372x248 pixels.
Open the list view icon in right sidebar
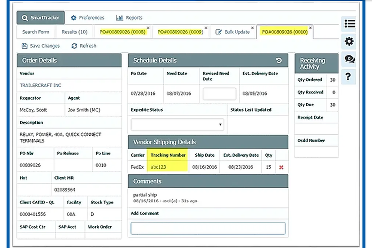[x=349, y=23]
